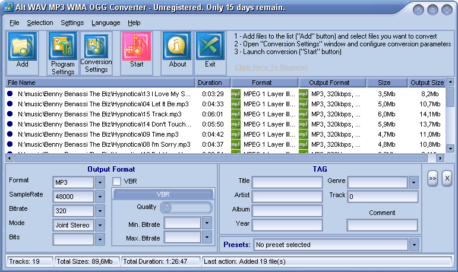Image resolution: width=458 pixels, height=272 pixels.
Task: Click the blue bullet for 14 Don't Touch row
Action: click(x=10, y=124)
